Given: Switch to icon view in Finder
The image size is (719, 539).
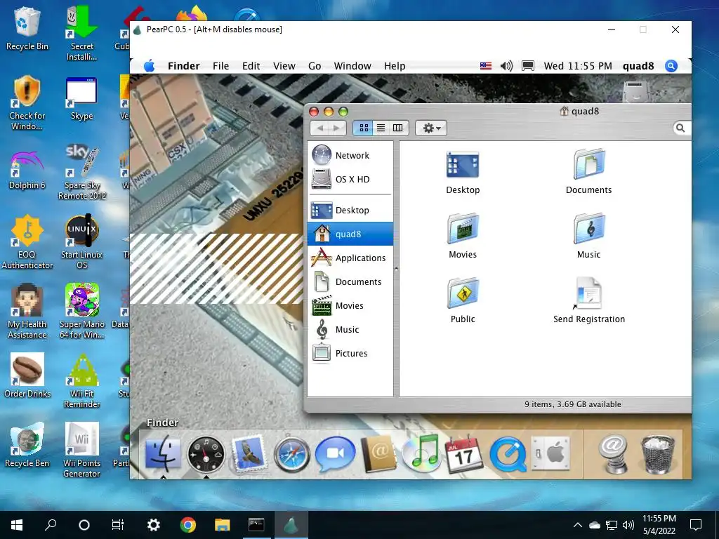Looking at the screenshot, I should [x=364, y=128].
